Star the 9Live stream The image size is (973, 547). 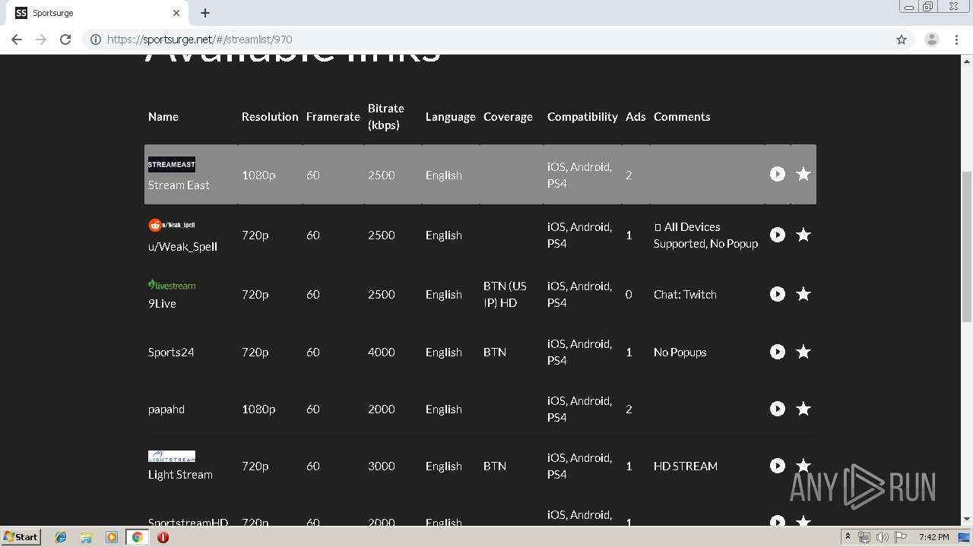coord(803,294)
